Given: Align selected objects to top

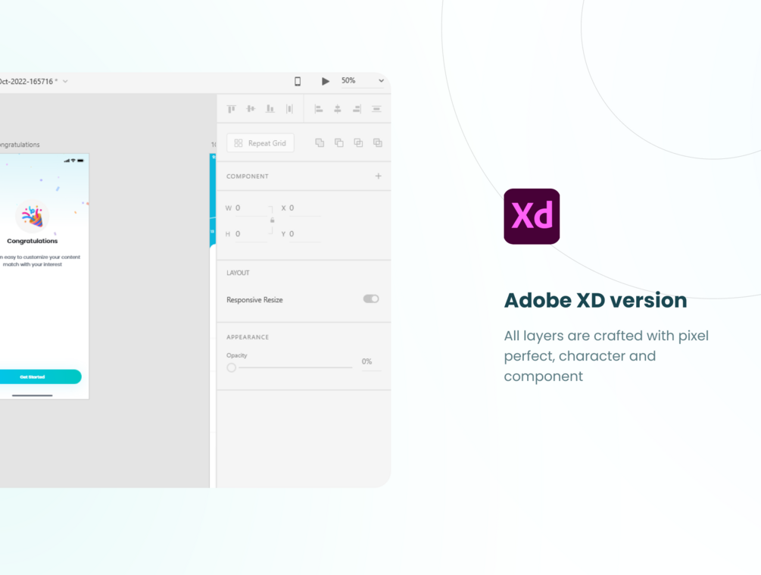Looking at the screenshot, I should [232, 109].
